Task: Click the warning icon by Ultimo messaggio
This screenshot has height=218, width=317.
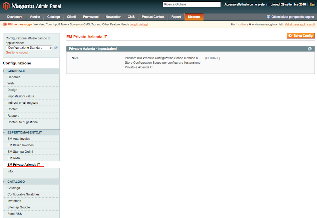Action: 5,24
